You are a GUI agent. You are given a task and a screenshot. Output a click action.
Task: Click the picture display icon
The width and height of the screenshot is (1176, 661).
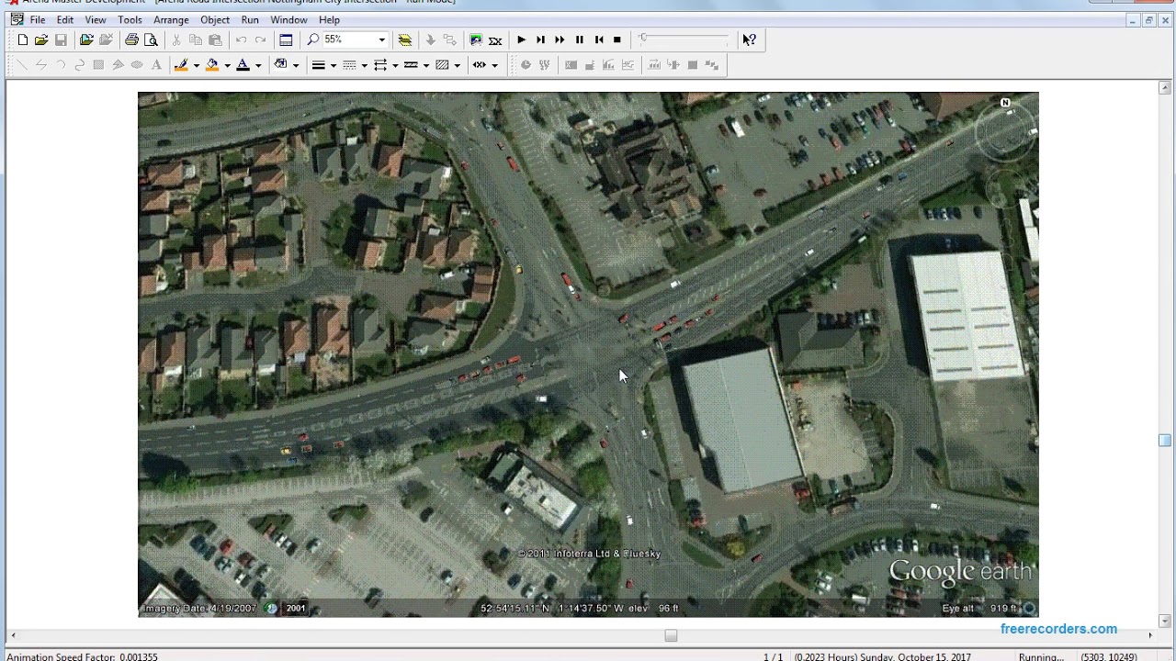tap(476, 39)
